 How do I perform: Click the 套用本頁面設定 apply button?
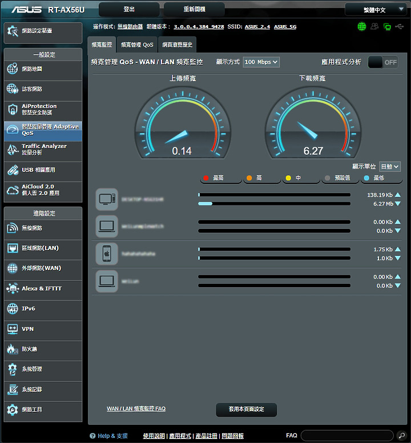247,409
